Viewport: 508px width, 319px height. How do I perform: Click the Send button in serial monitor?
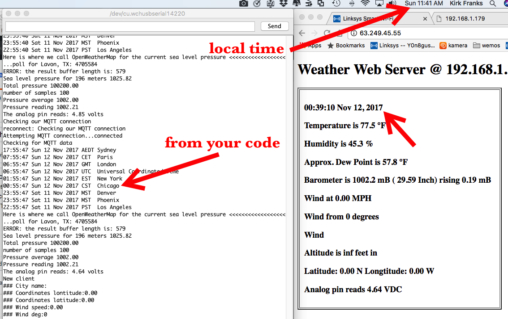[x=275, y=26]
